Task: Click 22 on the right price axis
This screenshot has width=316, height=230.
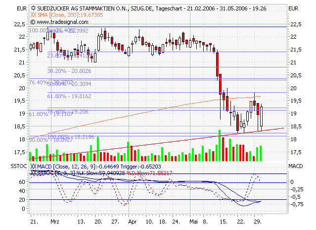Action: (294, 37)
